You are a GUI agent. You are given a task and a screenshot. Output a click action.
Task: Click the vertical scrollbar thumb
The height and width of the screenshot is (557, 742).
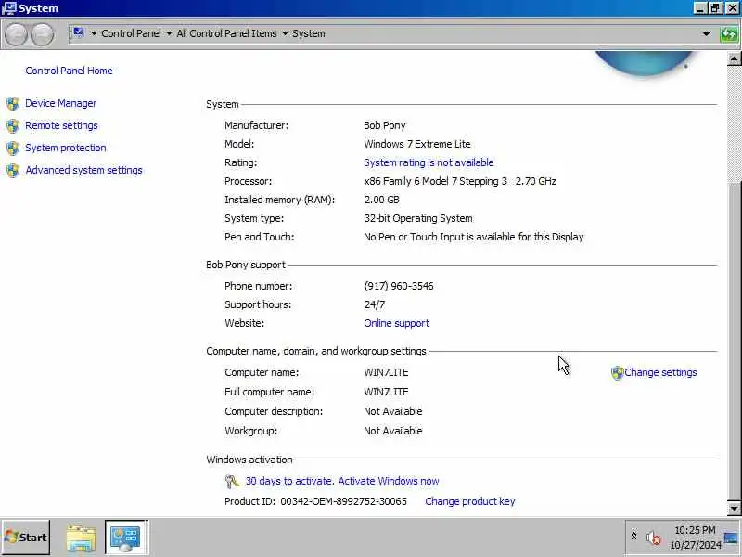734,341
